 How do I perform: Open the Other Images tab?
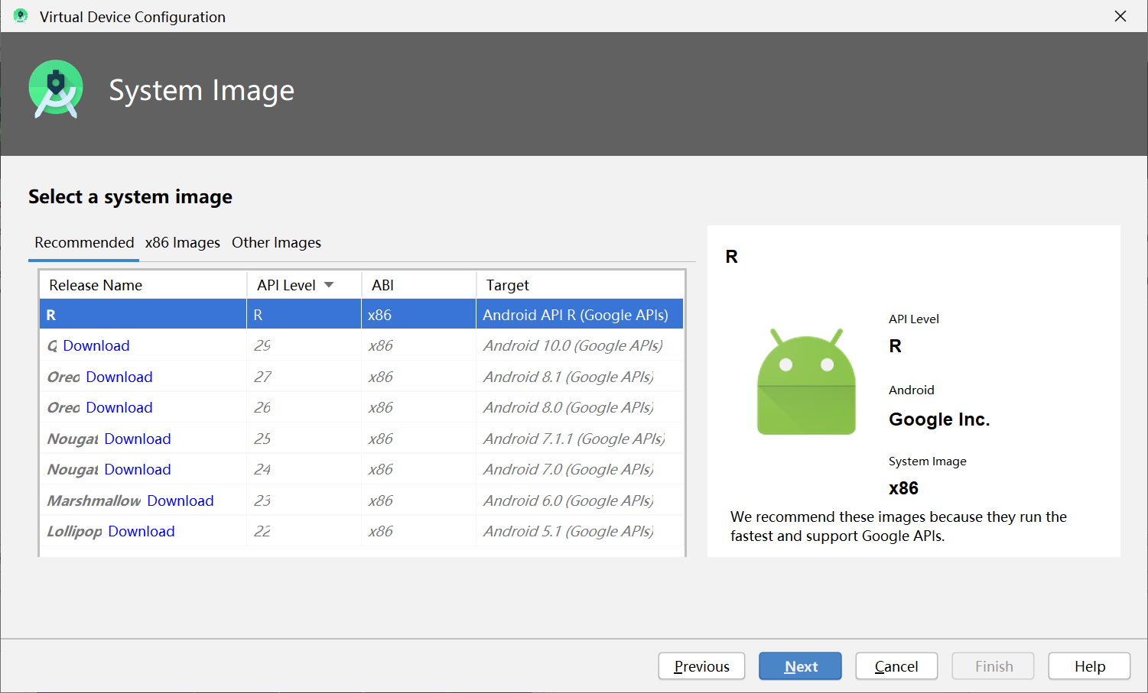tap(276, 242)
